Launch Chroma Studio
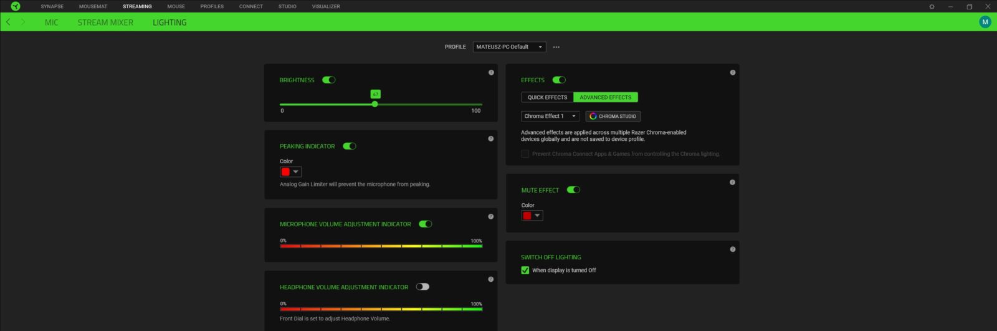The width and height of the screenshot is (997, 331). click(x=613, y=116)
